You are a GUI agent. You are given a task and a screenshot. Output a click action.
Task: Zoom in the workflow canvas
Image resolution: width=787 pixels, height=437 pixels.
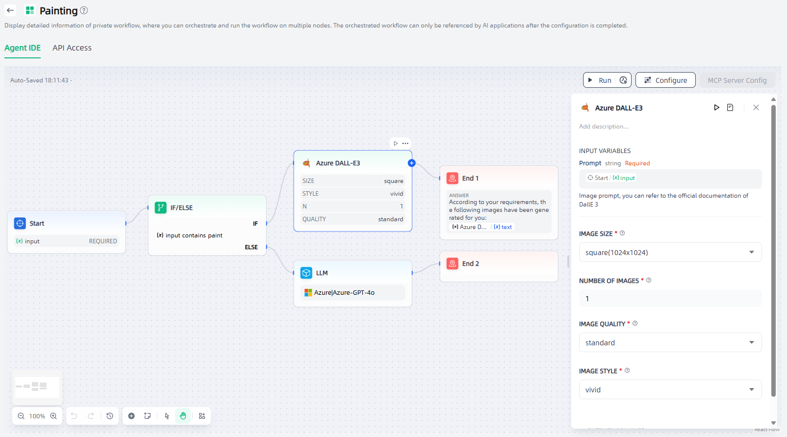[x=53, y=416]
